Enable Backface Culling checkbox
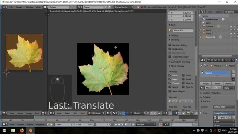Viewport: 238px width, 134px height. [x=170, y=45]
